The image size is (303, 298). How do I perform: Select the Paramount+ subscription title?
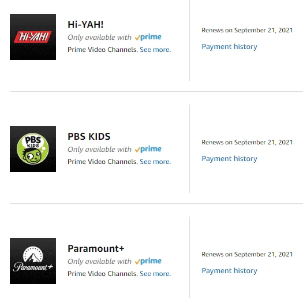[96, 248]
